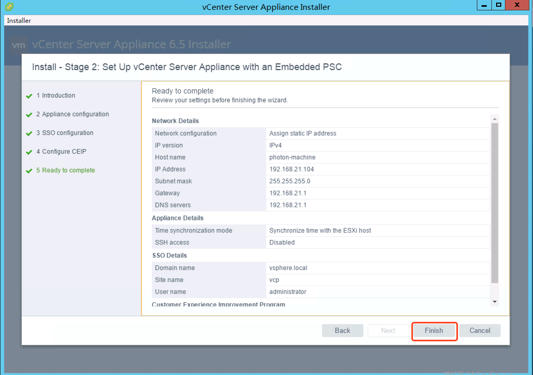Viewport: 533px width, 375px height.
Task: Click the vm logo in header
Action: point(19,45)
